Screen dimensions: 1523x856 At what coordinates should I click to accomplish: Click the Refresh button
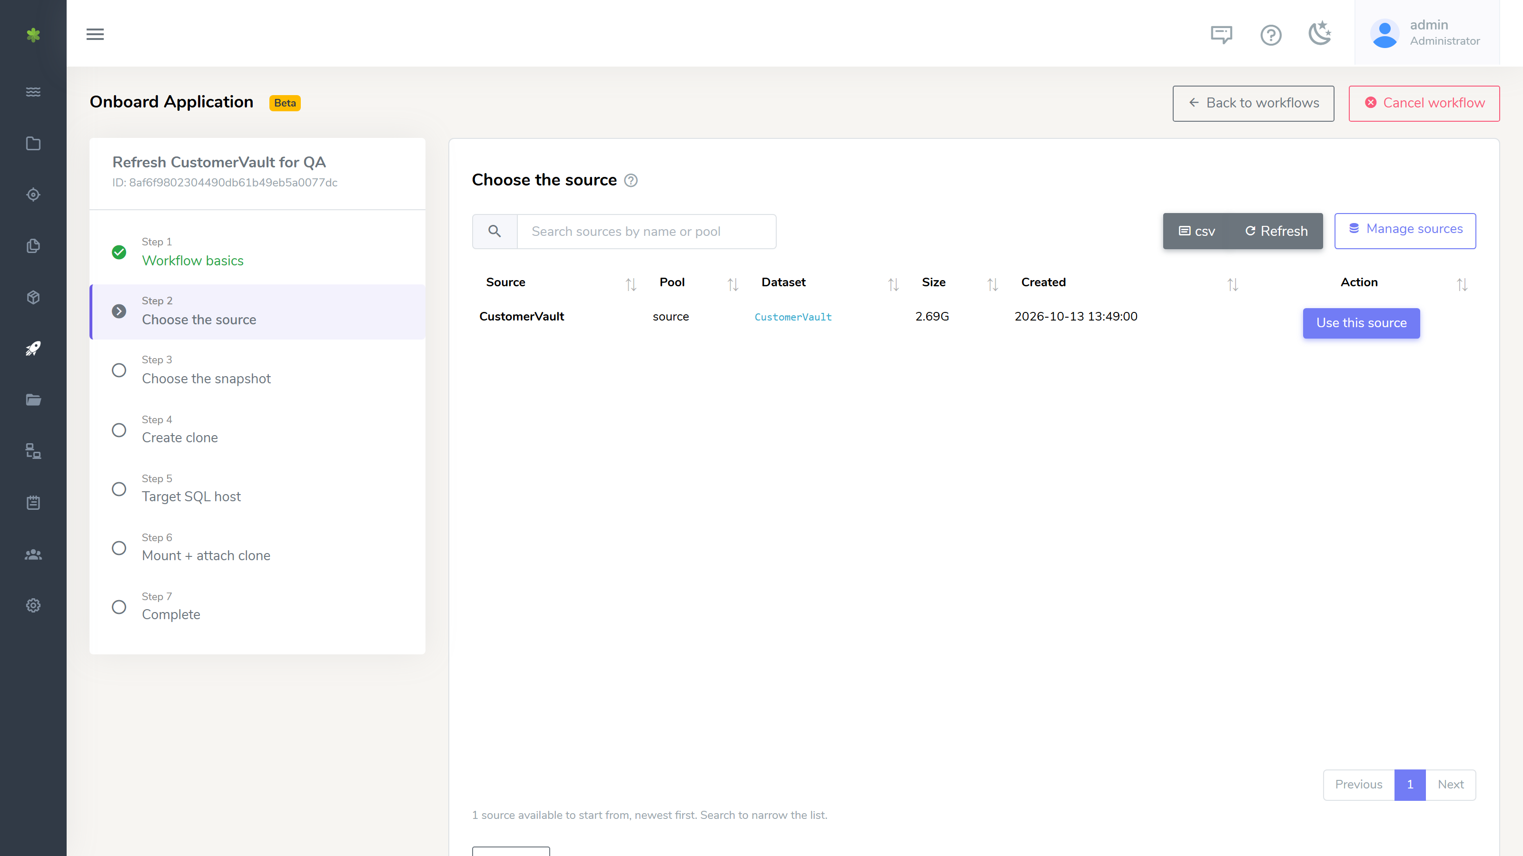pyautogui.click(x=1276, y=231)
